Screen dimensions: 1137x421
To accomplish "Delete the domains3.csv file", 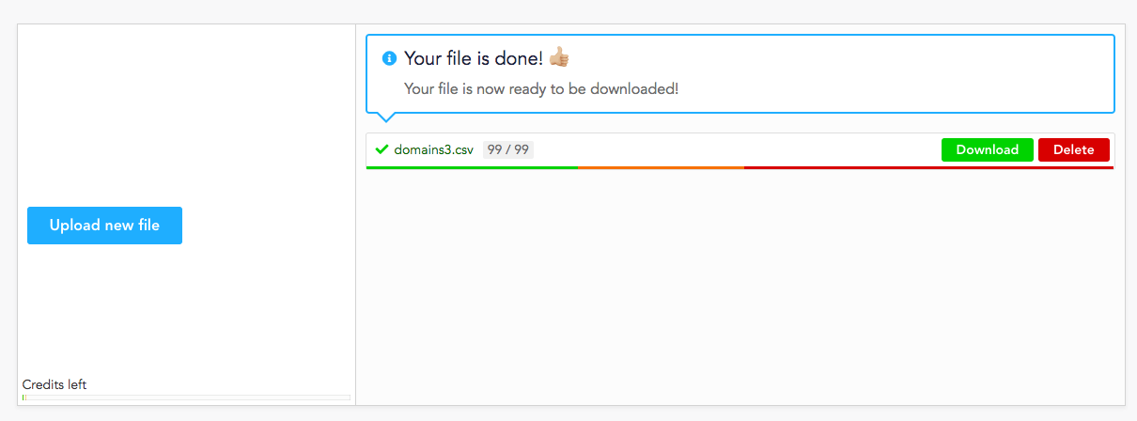I will point(1074,149).
